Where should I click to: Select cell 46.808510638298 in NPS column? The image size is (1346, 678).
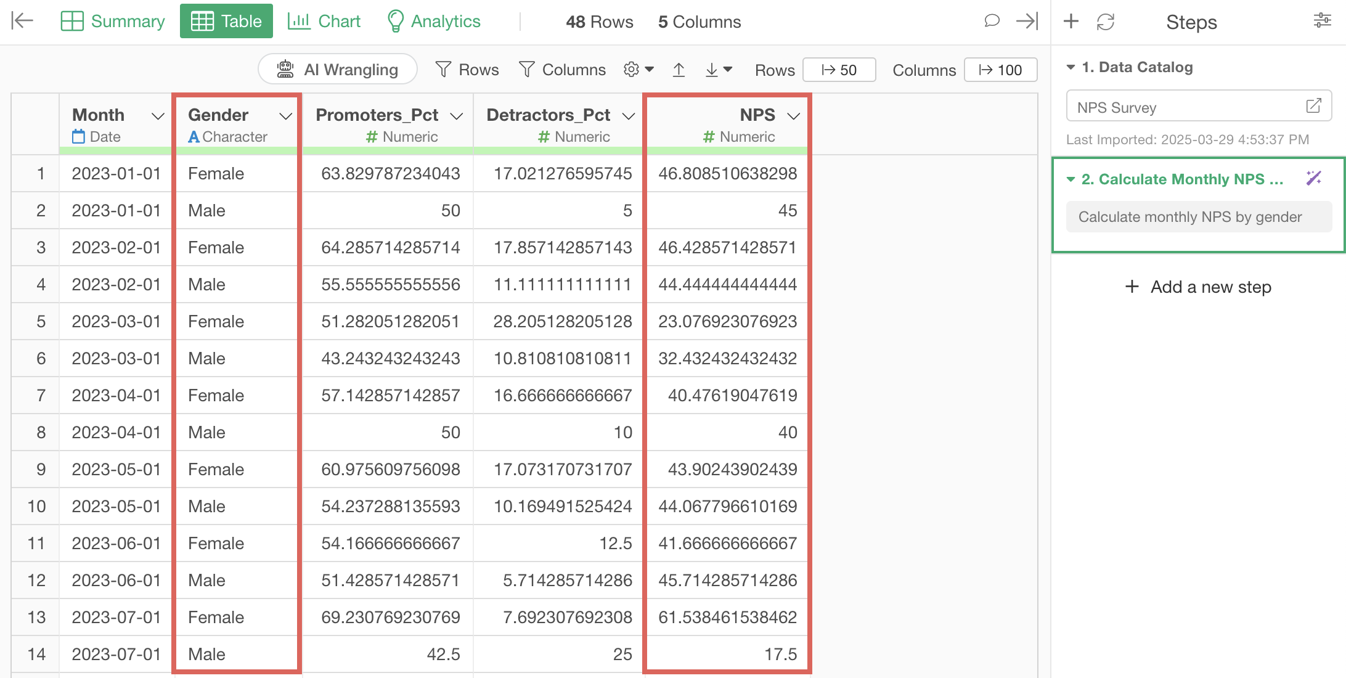tap(727, 174)
